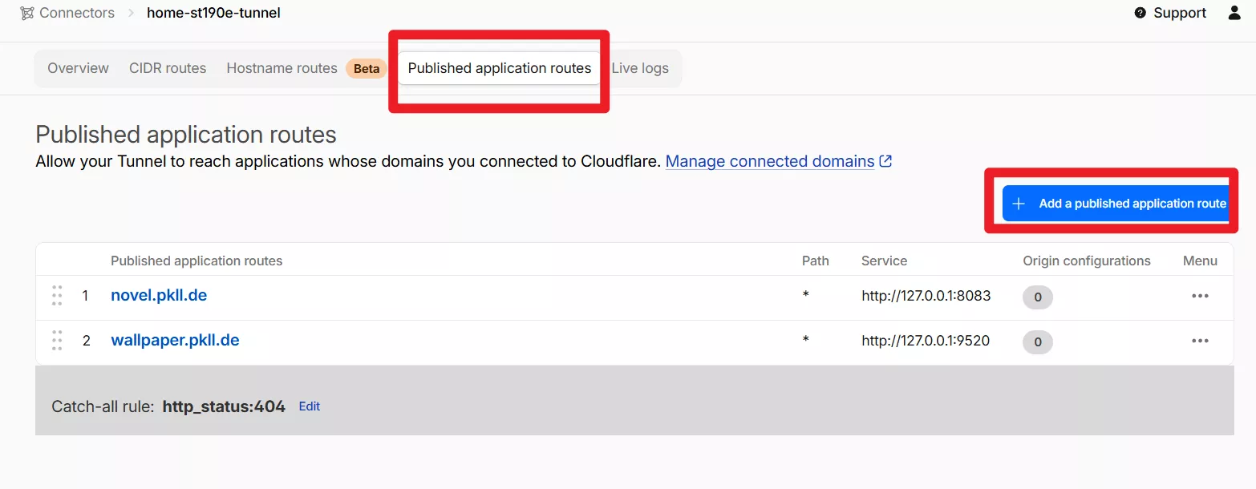Switch to the Overview tab
This screenshot has height=489, width=1256.
[x=78, y=68]
